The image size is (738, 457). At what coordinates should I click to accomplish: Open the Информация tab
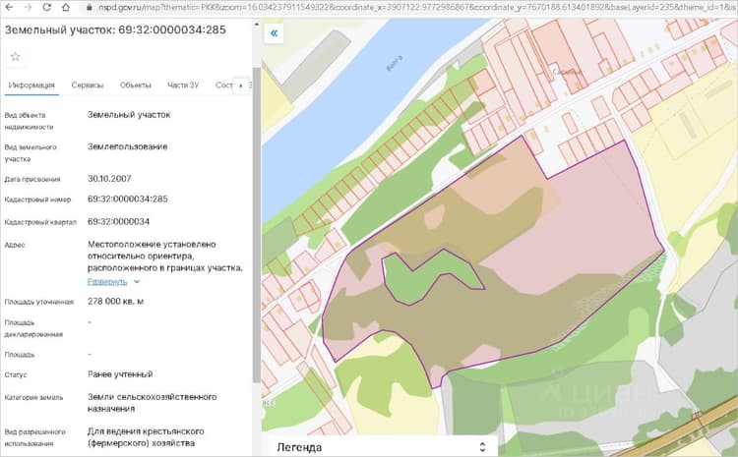point(31,86)
